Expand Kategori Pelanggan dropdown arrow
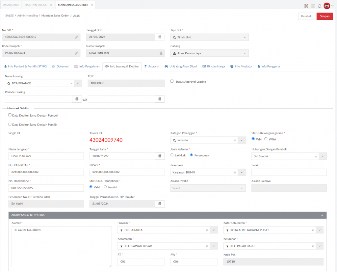The height and width of the screenshot is (272, 337). [x=242, y=140]
